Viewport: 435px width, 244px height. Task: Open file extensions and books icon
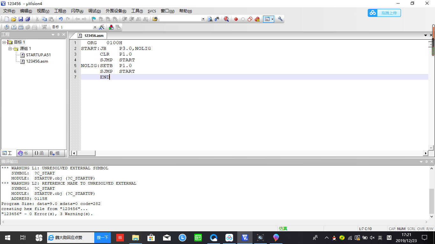(x=111, y=27)
